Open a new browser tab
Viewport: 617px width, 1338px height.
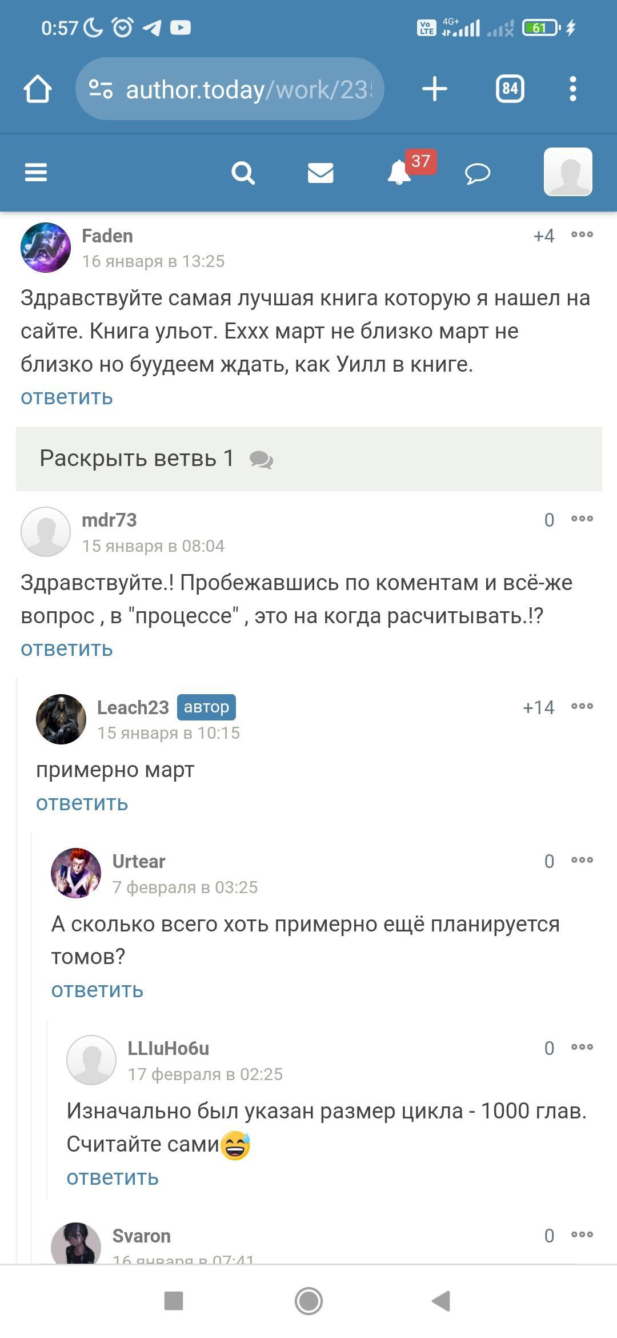pos(434,89)
